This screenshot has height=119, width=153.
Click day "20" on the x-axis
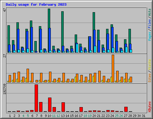coord(94,116)
